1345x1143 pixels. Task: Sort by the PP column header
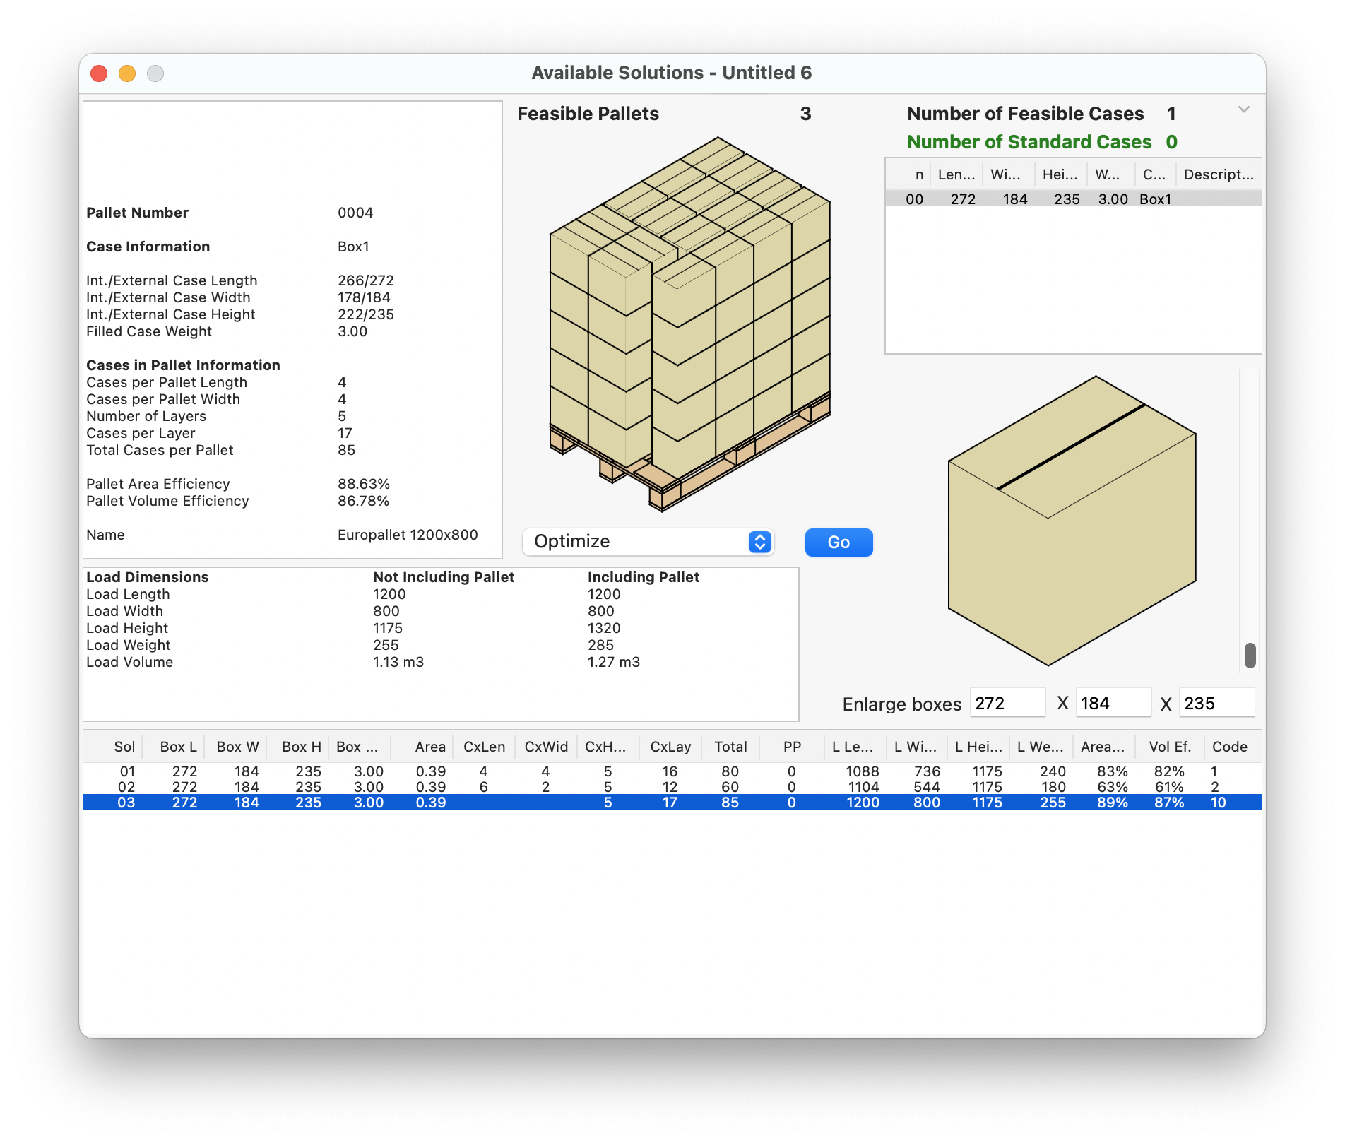[792, 747]
